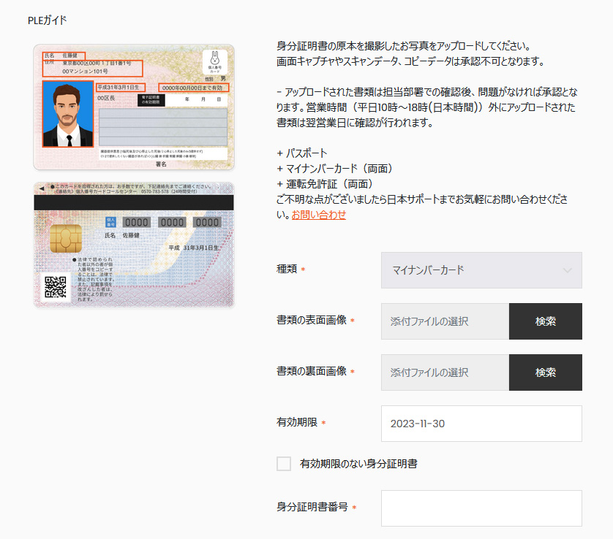Click the + 運転免許証（両面） line

coord(325,184)
